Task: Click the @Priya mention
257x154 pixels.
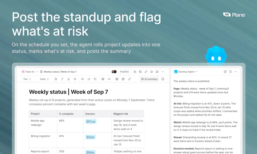Action: coord(91,121)
